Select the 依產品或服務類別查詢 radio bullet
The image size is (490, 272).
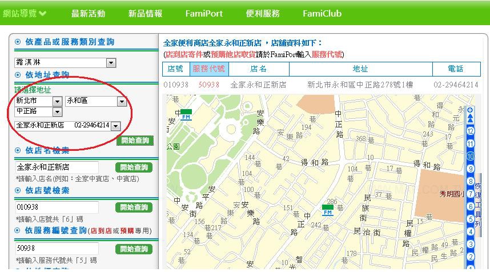(x=18, y=42)
